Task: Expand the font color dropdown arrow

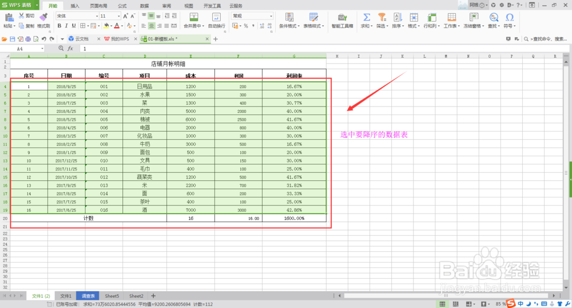Action: [122, 26]
